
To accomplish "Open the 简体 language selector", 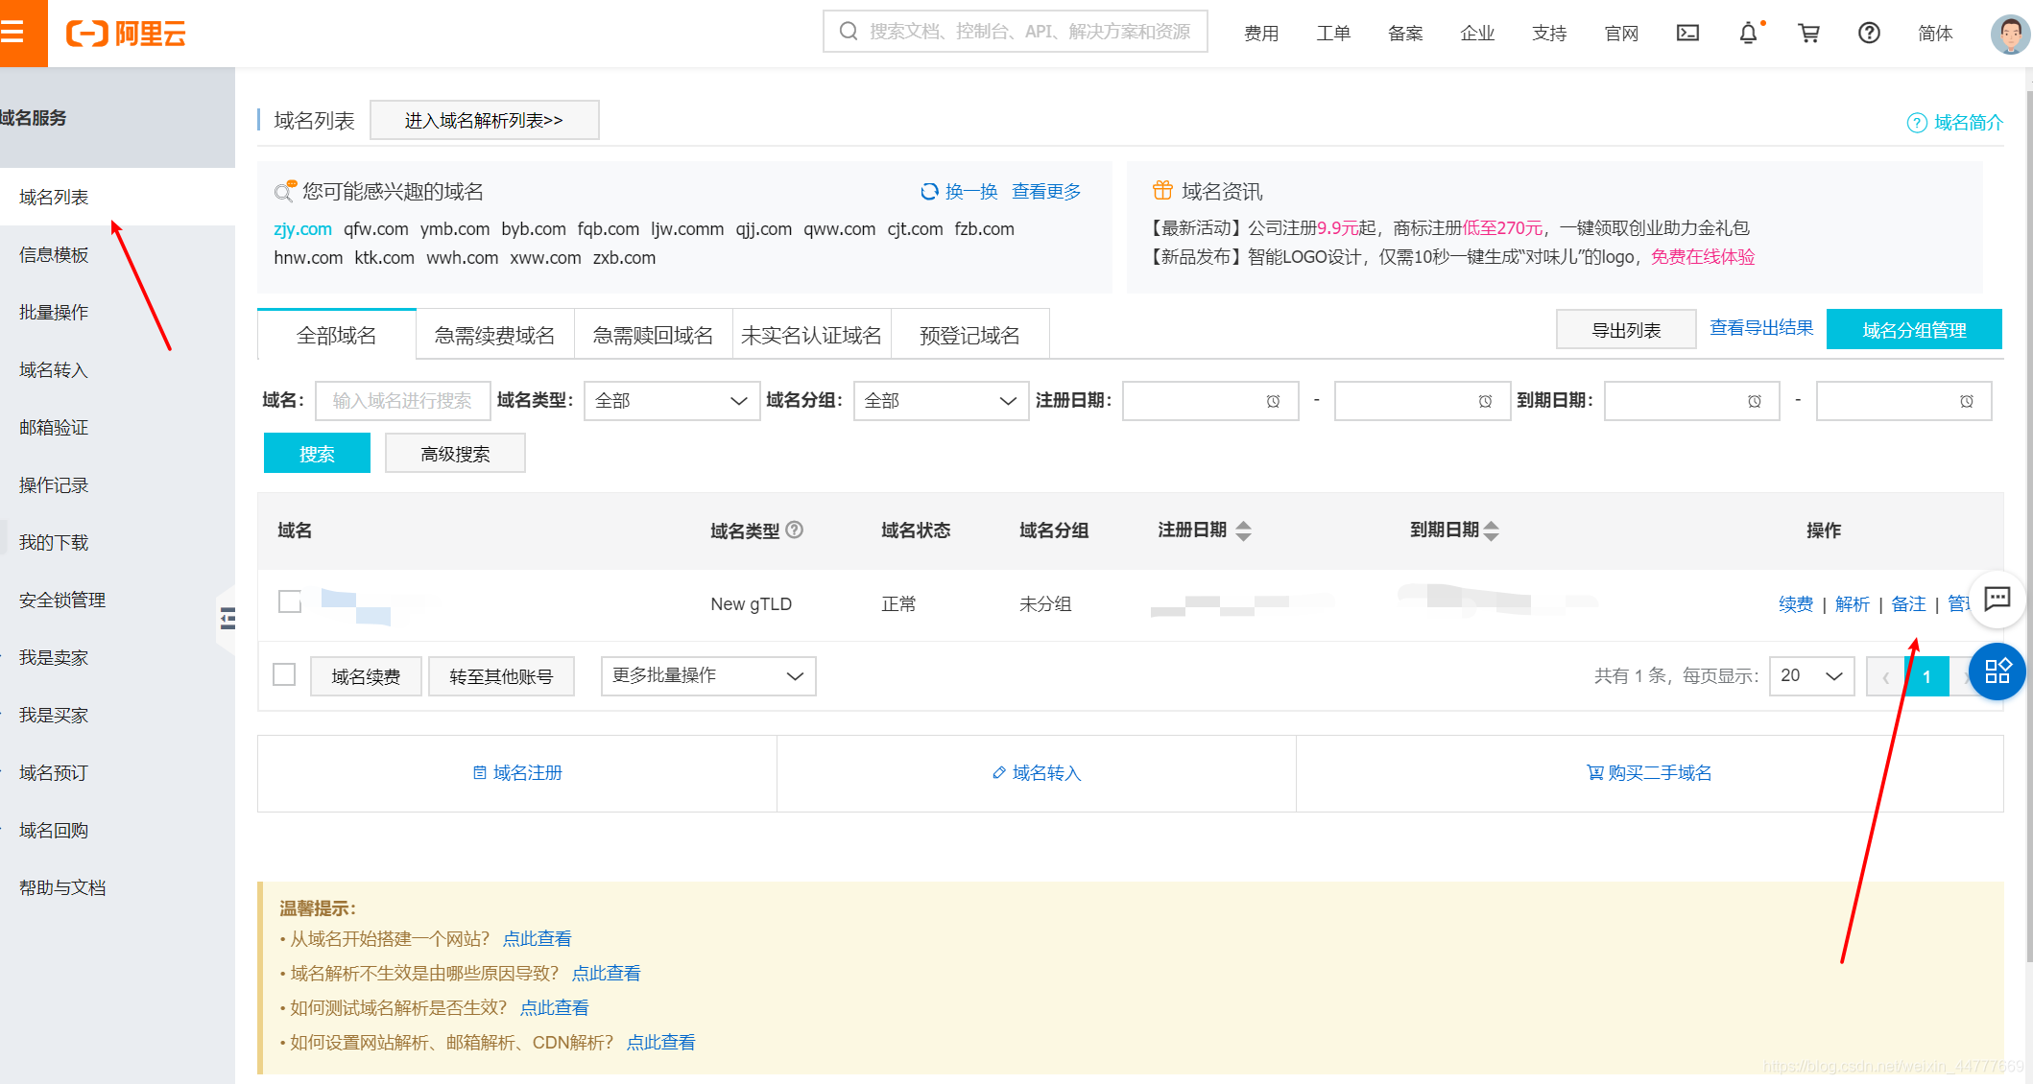I will pyautogui.click(x=1935, y=34).
